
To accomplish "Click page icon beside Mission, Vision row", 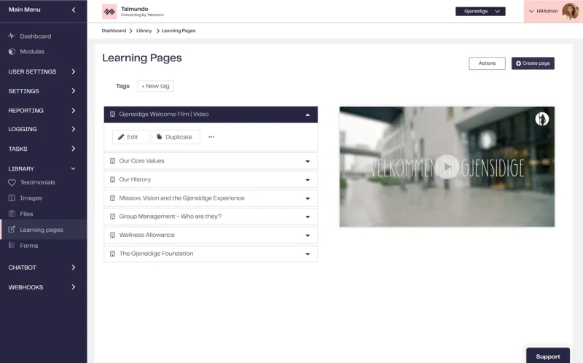I will (112, 198).
